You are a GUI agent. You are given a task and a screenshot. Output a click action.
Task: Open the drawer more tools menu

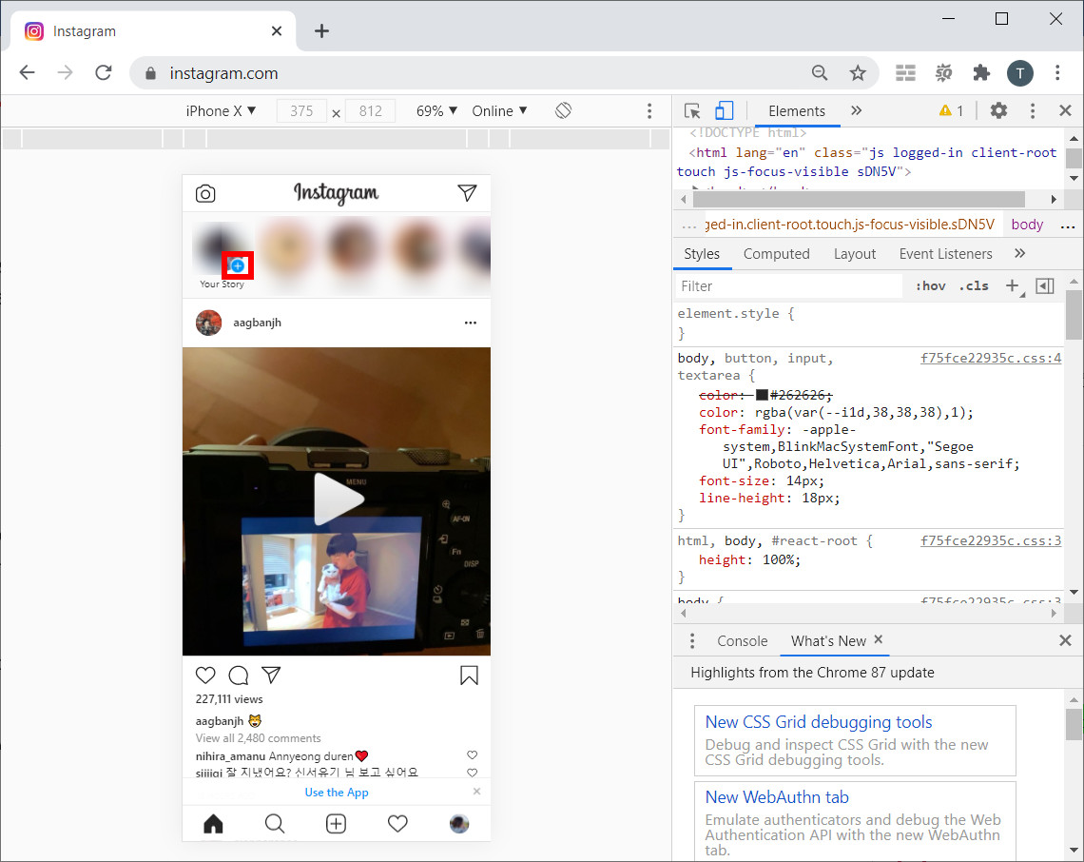pos(692,641)
